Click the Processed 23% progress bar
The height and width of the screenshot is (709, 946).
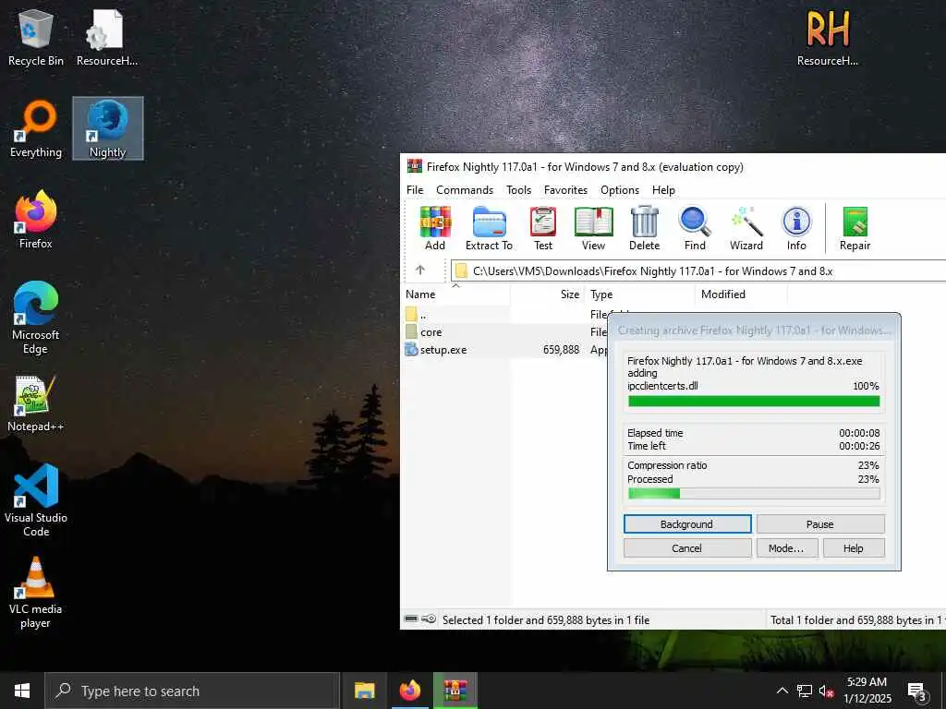754,494
